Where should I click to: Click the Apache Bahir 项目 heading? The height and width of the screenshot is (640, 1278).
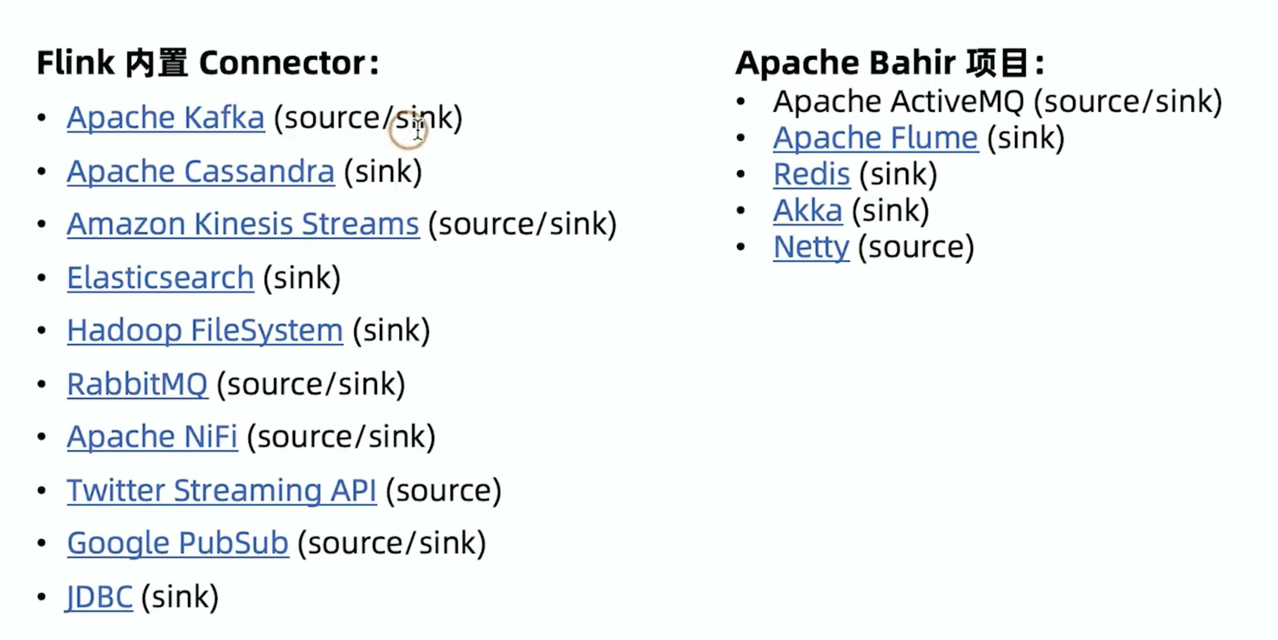click(x=891, y=63)
